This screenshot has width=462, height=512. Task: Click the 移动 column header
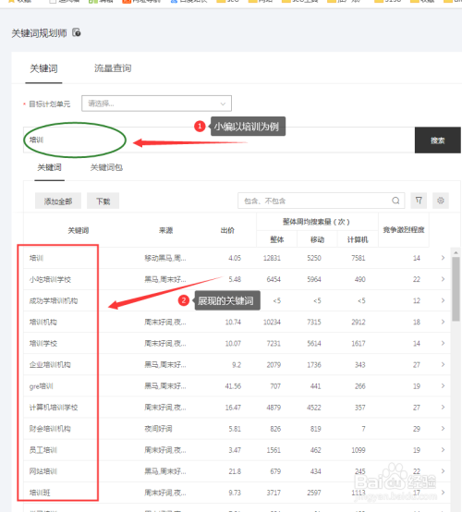tap(317, 239)
